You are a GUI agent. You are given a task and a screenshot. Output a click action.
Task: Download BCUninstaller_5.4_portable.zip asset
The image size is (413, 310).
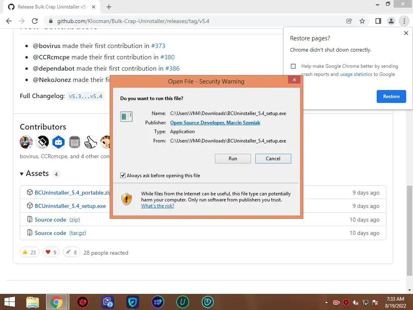tap(72, 193)
